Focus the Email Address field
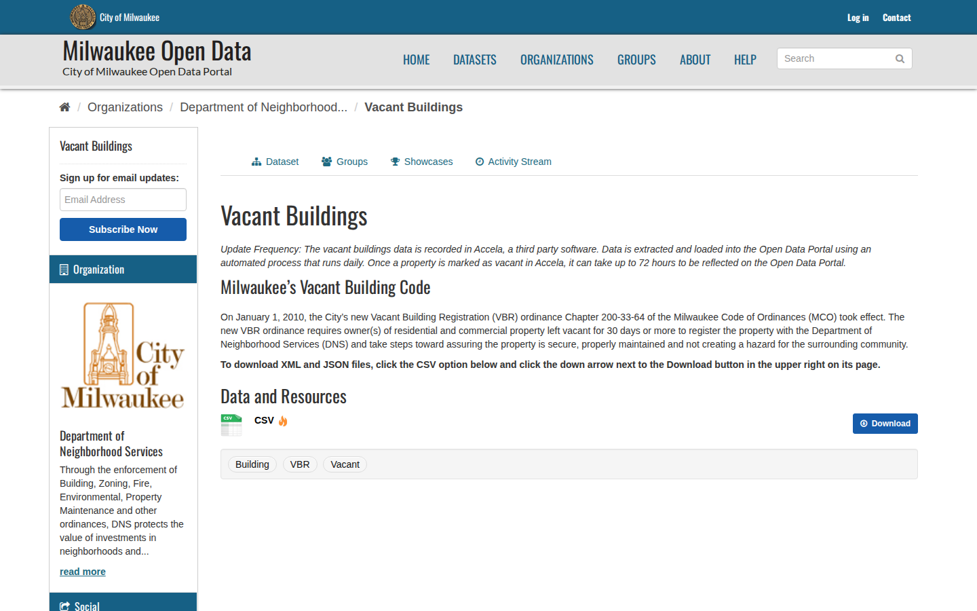977x611 pixels. pyautogui.click(x=123, y=200)
